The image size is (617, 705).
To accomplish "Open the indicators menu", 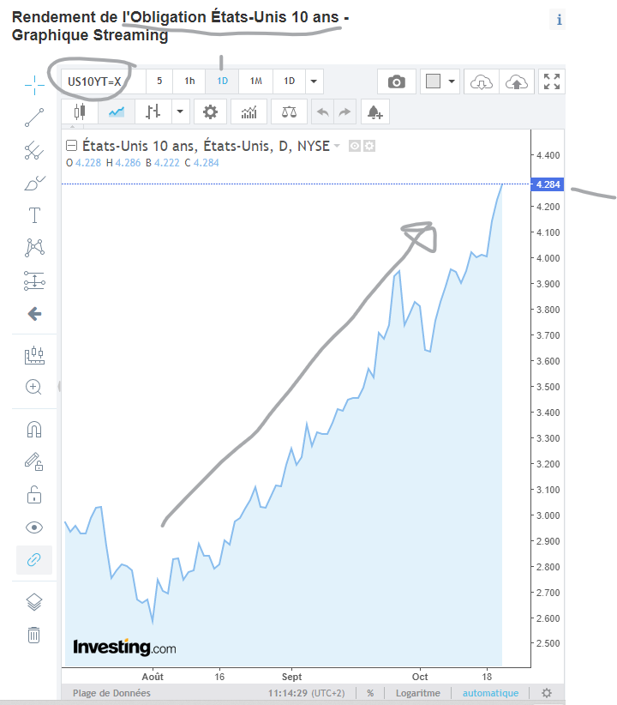I will click(249, 111).
